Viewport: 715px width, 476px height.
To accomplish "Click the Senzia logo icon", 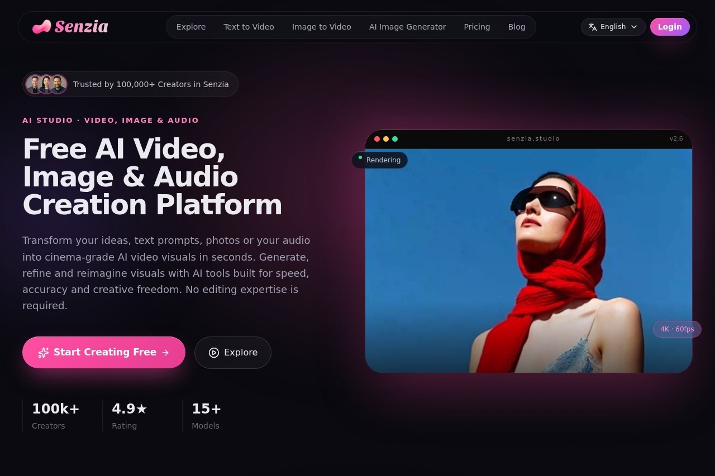I will click(x=42, y=27).
